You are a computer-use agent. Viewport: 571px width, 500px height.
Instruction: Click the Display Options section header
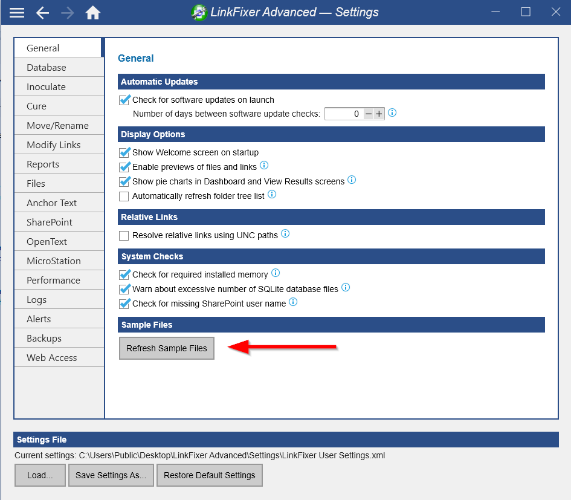pyautogui.click(x=331, y=134)
